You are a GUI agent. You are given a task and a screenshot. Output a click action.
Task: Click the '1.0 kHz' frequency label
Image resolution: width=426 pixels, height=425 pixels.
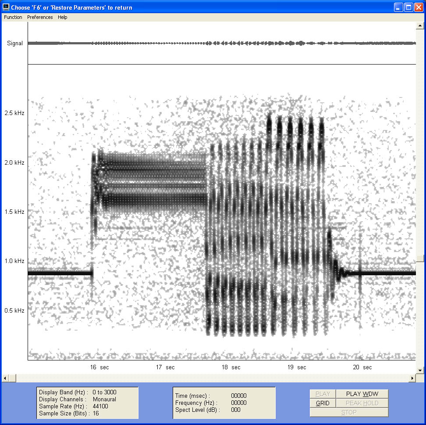[x=14, y=261]
